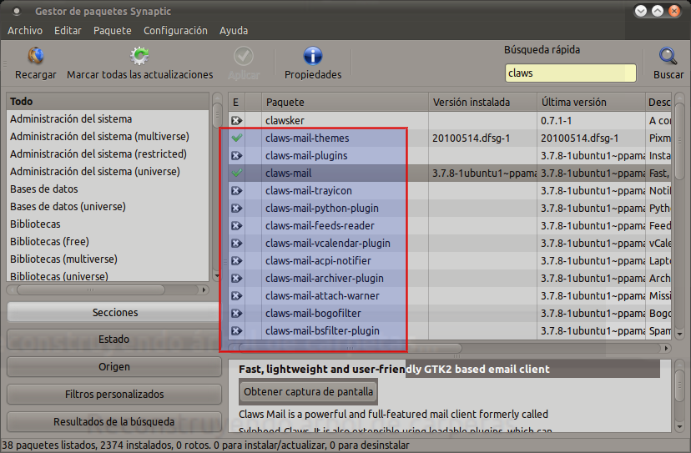Click package list horizontal scrollbar right arrow
The width and height of the screenshot is (691, 453).
[x=666, y=348]
